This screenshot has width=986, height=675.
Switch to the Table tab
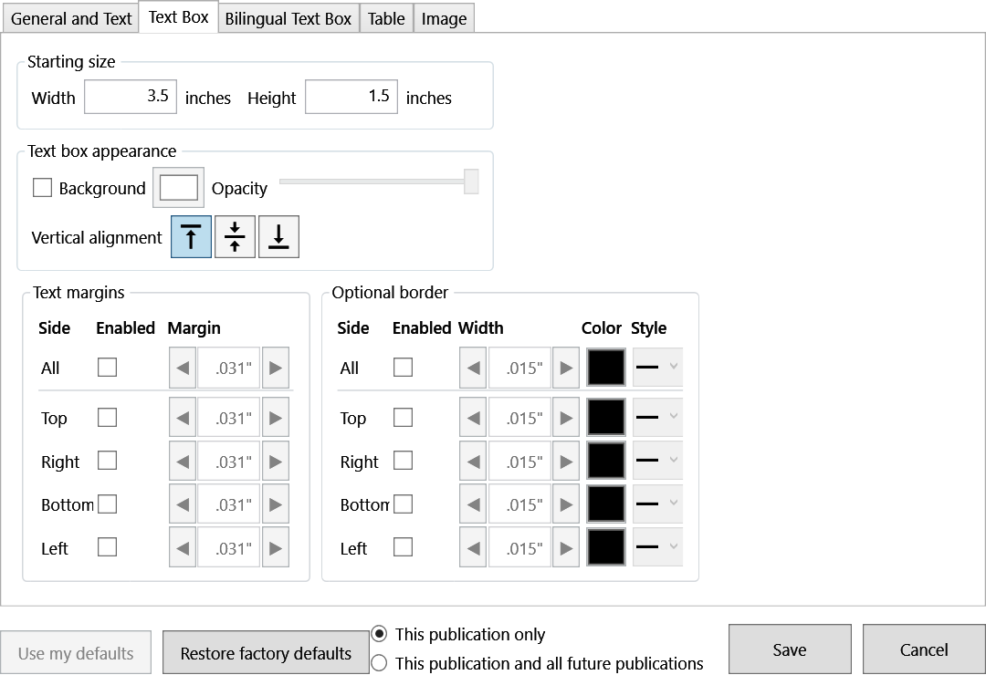[x=386, y=19]
